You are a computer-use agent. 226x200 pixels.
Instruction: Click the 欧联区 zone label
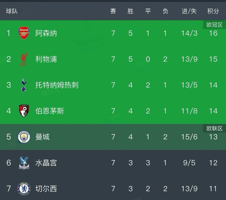pyautogui.click(x=215, y=129)
